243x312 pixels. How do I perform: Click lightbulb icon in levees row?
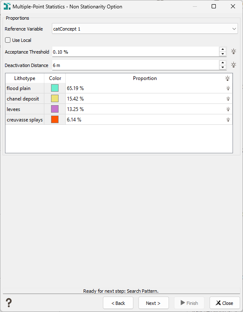pyautogui.click(x=228, y=109)
